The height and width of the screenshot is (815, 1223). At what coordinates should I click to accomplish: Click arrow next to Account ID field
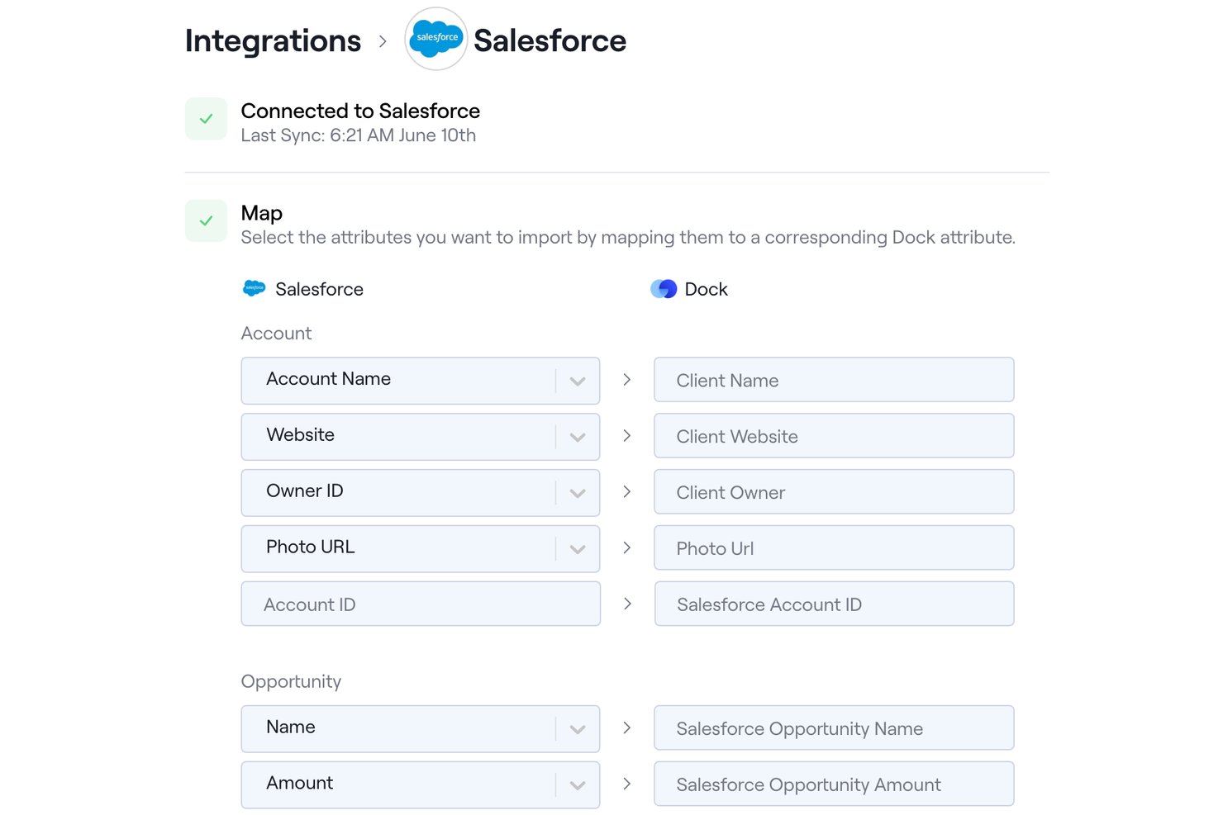[627, 604]
